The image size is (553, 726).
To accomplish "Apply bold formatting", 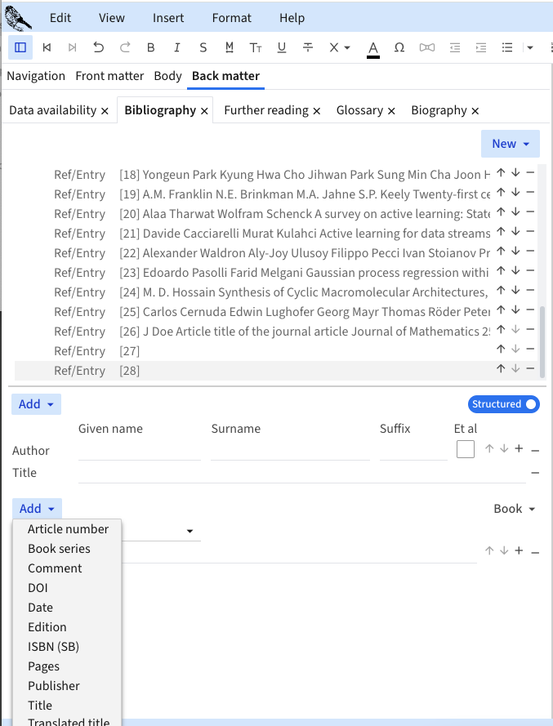I will pyautogui.click(x=151, y=47).
